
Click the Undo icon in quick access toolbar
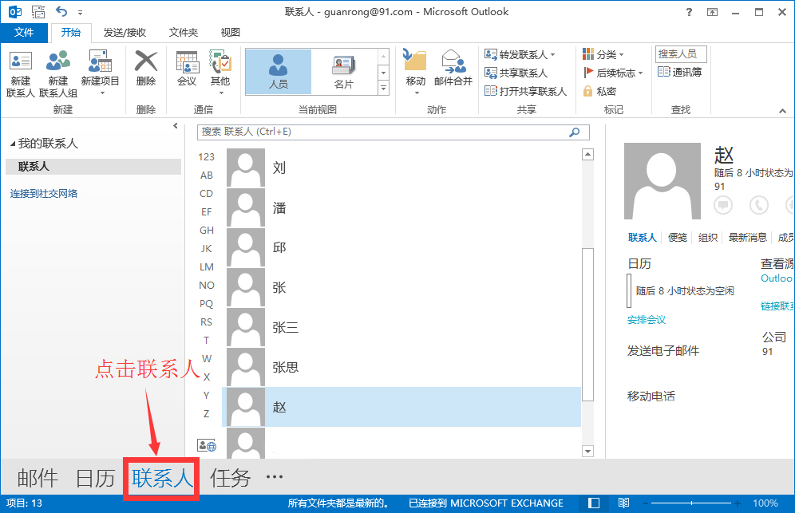tap(61, 11)
